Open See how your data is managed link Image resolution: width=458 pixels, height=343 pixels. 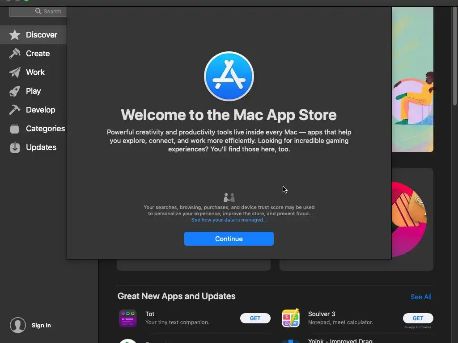click(x=229, y=220)
